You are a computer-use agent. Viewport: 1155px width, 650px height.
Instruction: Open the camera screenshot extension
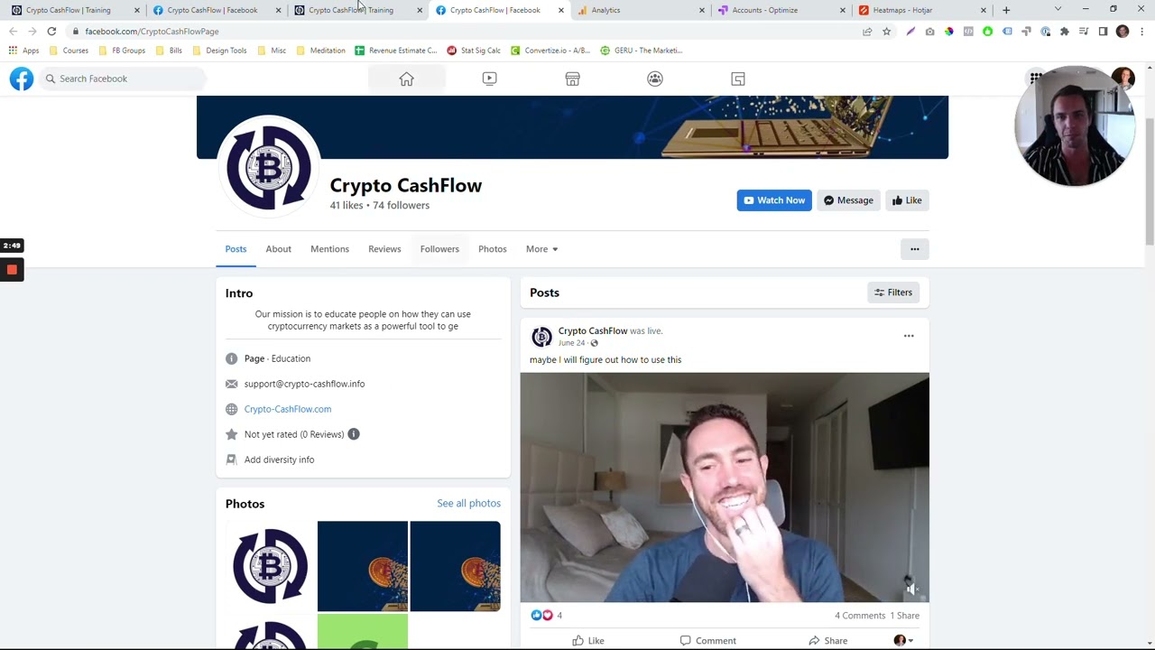tap(929, 32)
